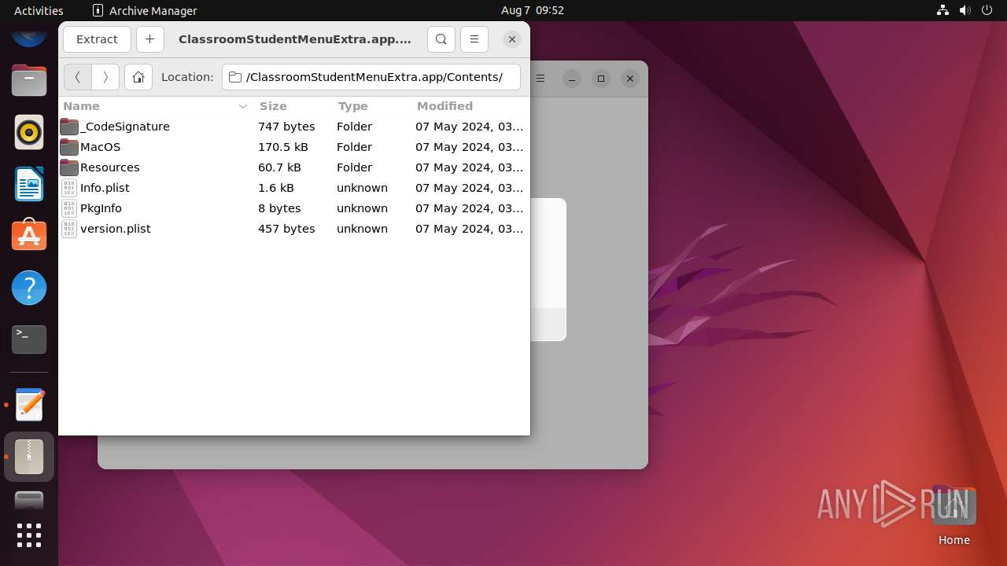Open Activities overview
This screenshot has width=1007, height=566.
[x=39, y=10]
